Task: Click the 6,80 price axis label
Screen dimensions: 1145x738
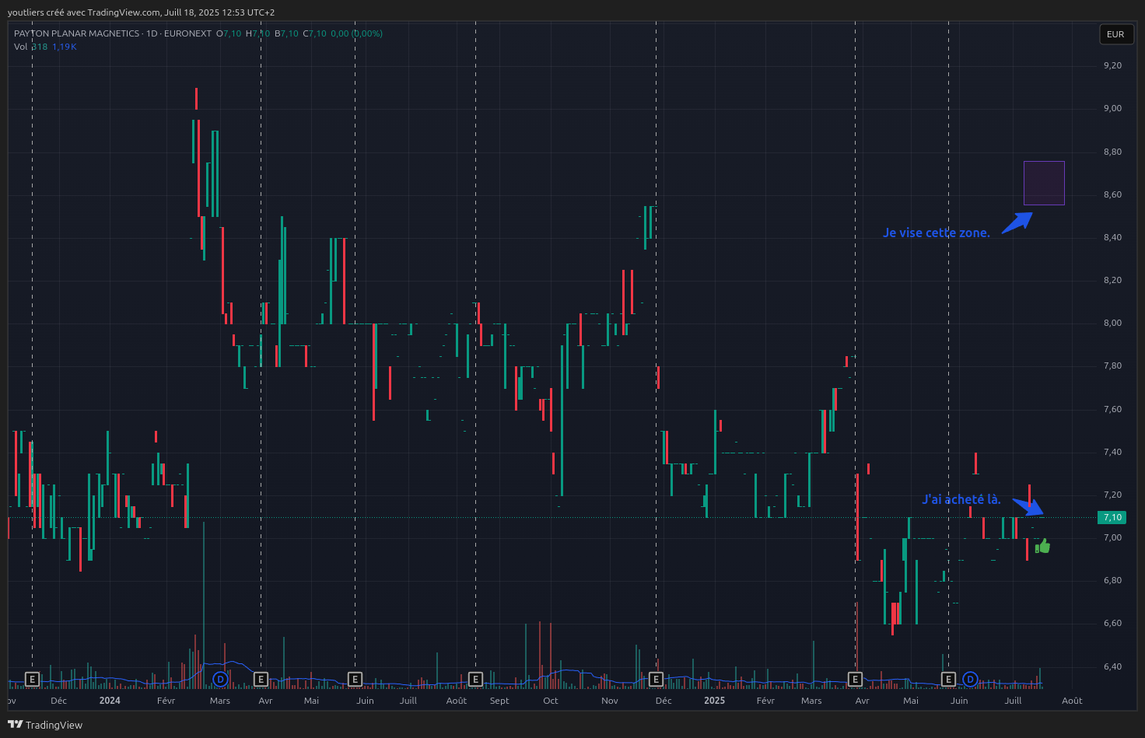Action: point(1112,580)
